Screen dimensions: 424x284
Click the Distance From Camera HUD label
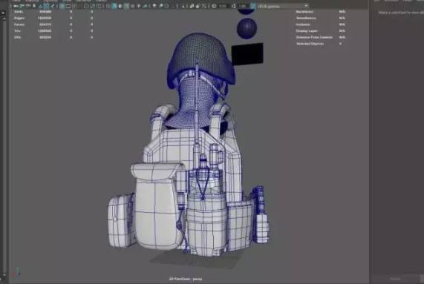click(314, 37)
